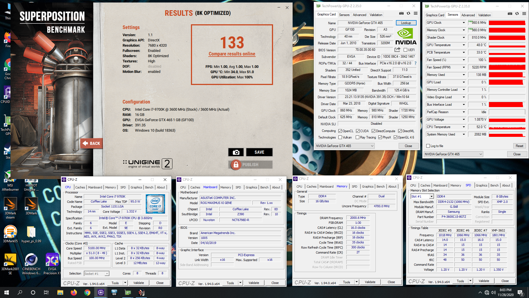Open the EVGA Precision X1 desktop shortcut

pyautogui.click(x=52, y=264)
